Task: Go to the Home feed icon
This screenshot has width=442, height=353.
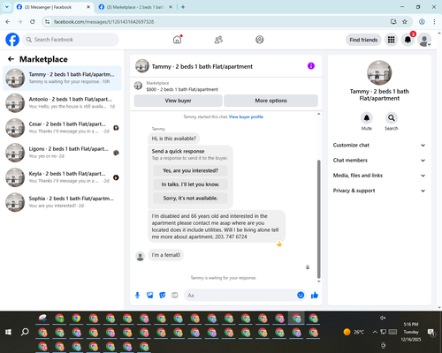Action: pos(178,40)
